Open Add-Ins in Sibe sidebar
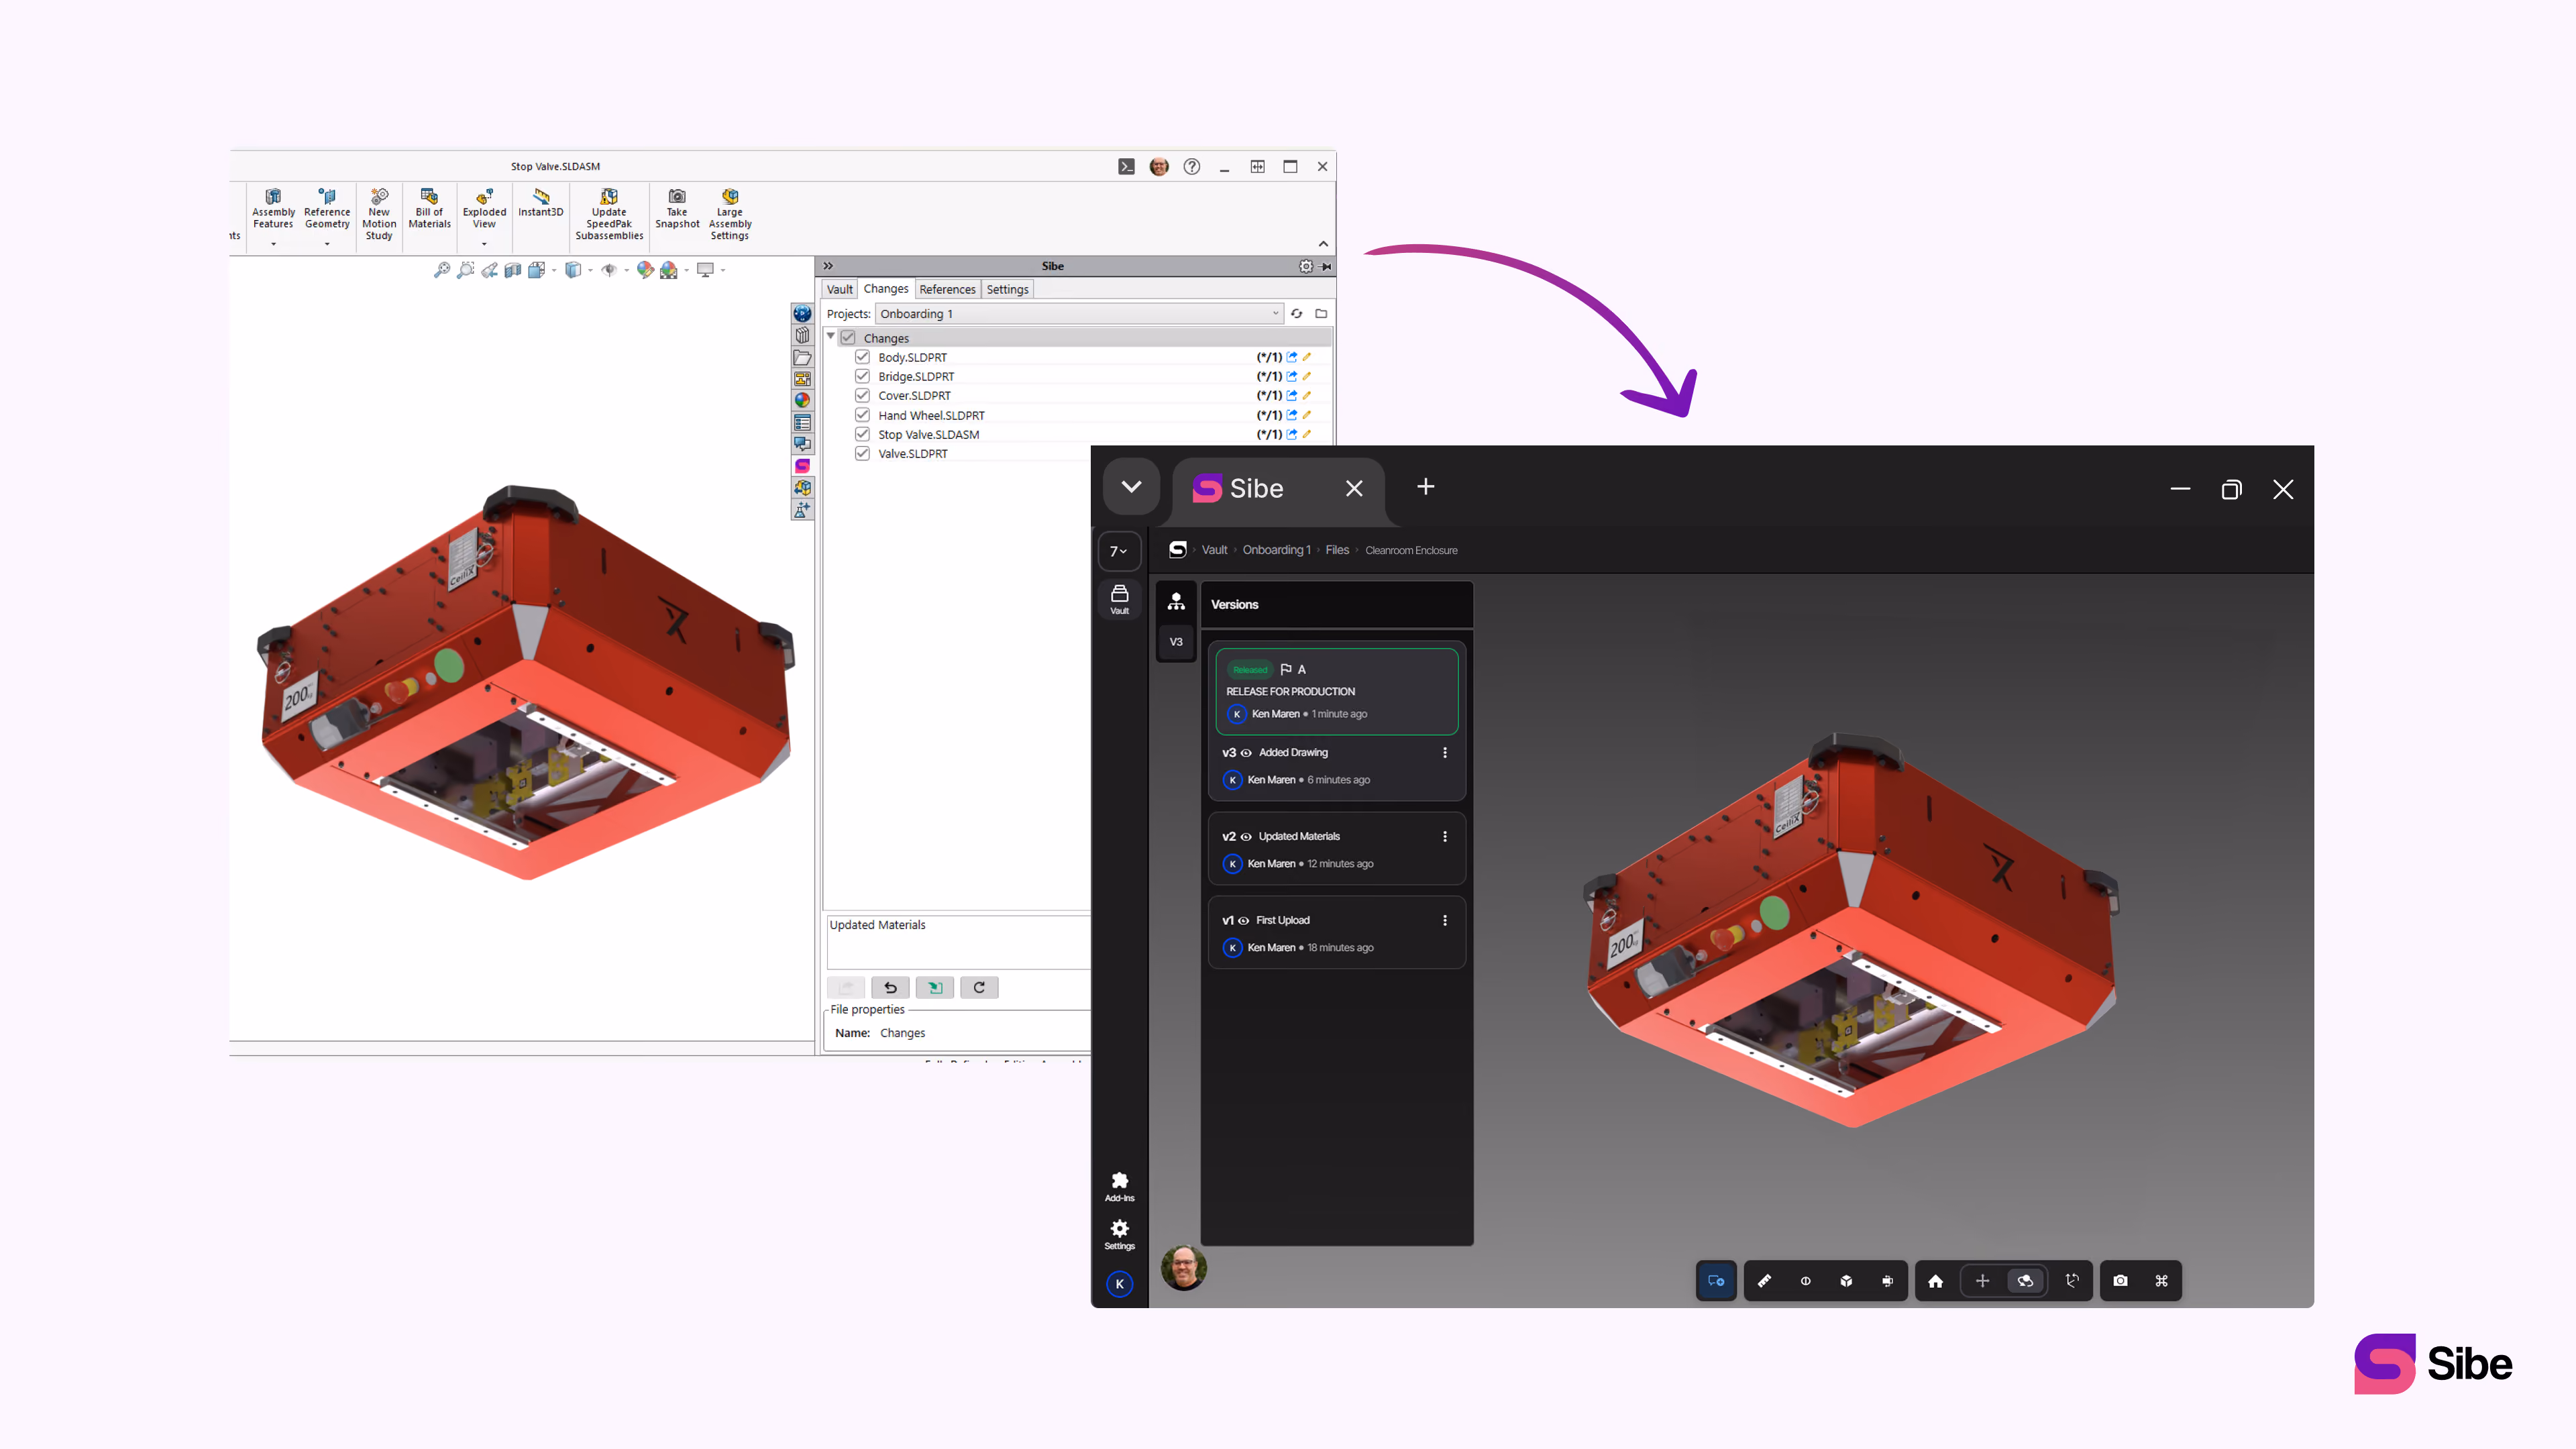The width and height of the screenshot is (2576, 1449). coord(1120,1187)
